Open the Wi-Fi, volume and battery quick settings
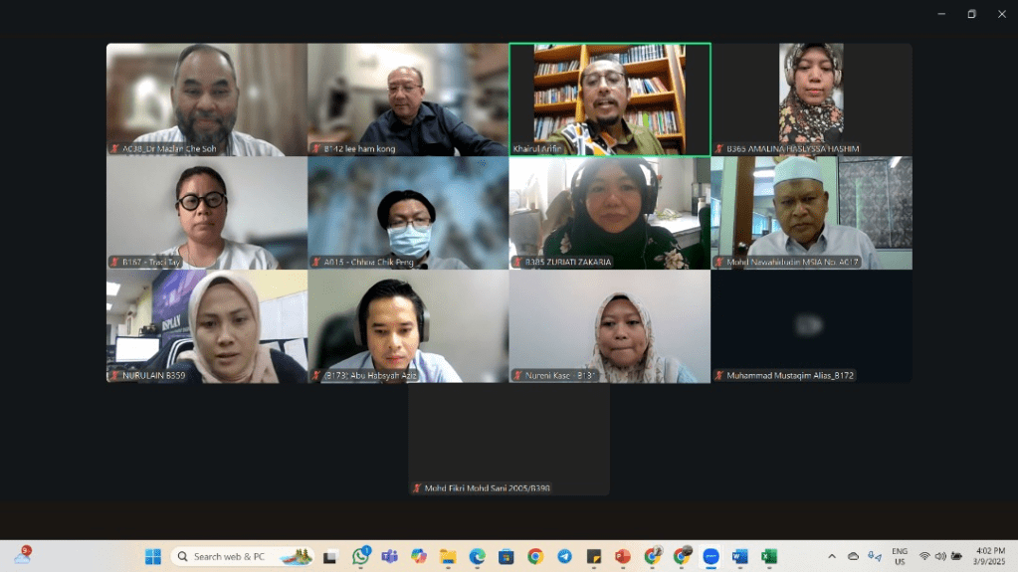The image size is (1018, 572). [x=940, y=556]
